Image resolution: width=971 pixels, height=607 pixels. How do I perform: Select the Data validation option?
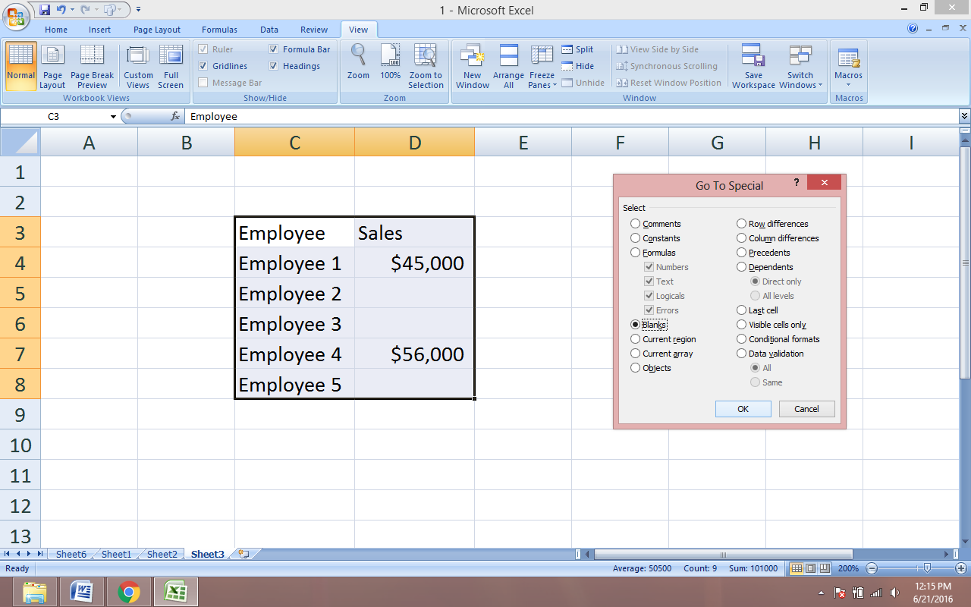742,354
